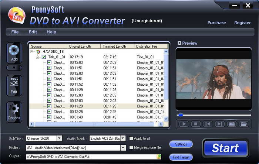The width and height of the screenshot is (259, 164).
Task: Uncheck the 00:11:52 chapter checkbox
Action: click(49, 84)
